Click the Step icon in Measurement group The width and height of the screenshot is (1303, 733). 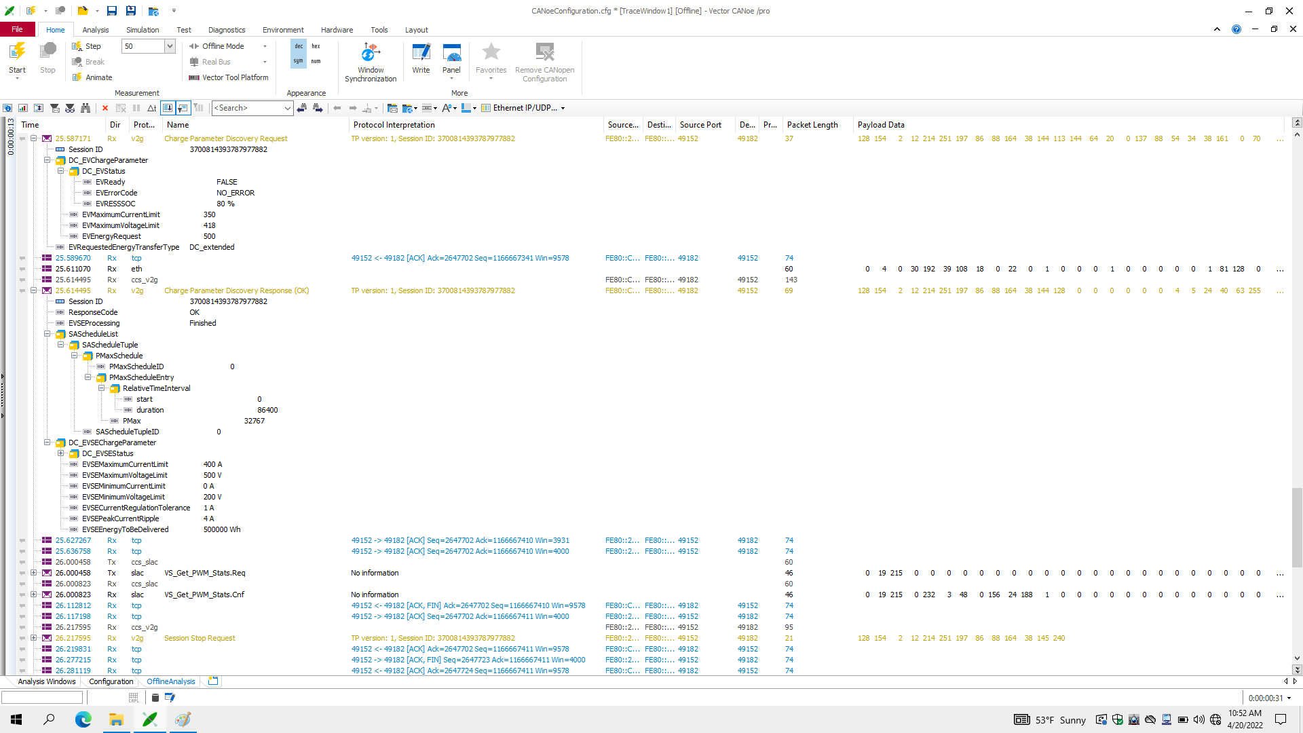point(77,46)
